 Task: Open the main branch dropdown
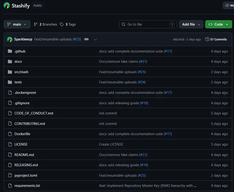coord(17,24)
